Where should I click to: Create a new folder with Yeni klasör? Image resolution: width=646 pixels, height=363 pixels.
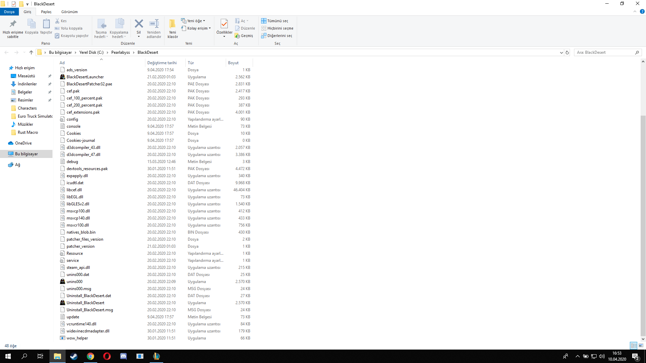(x=173, y=29)
